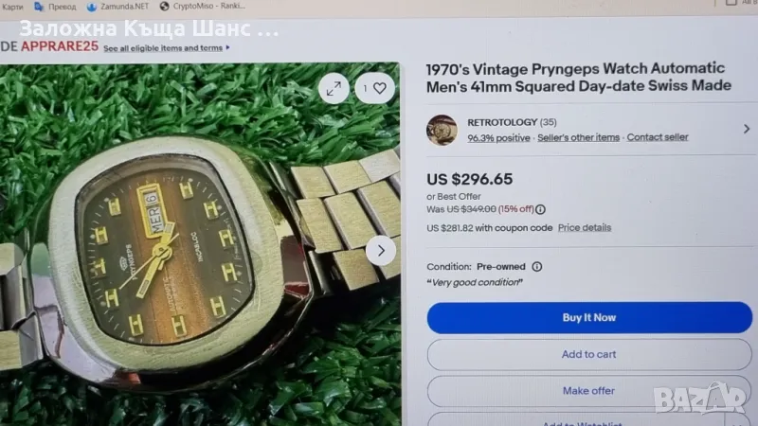
Task: Open the RETROTOLOGY seller avatar
Action: [442, 130]
